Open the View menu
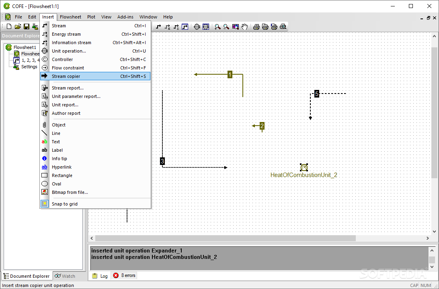Viewport: 439px width, 289px height. click(x=107, y=17)
